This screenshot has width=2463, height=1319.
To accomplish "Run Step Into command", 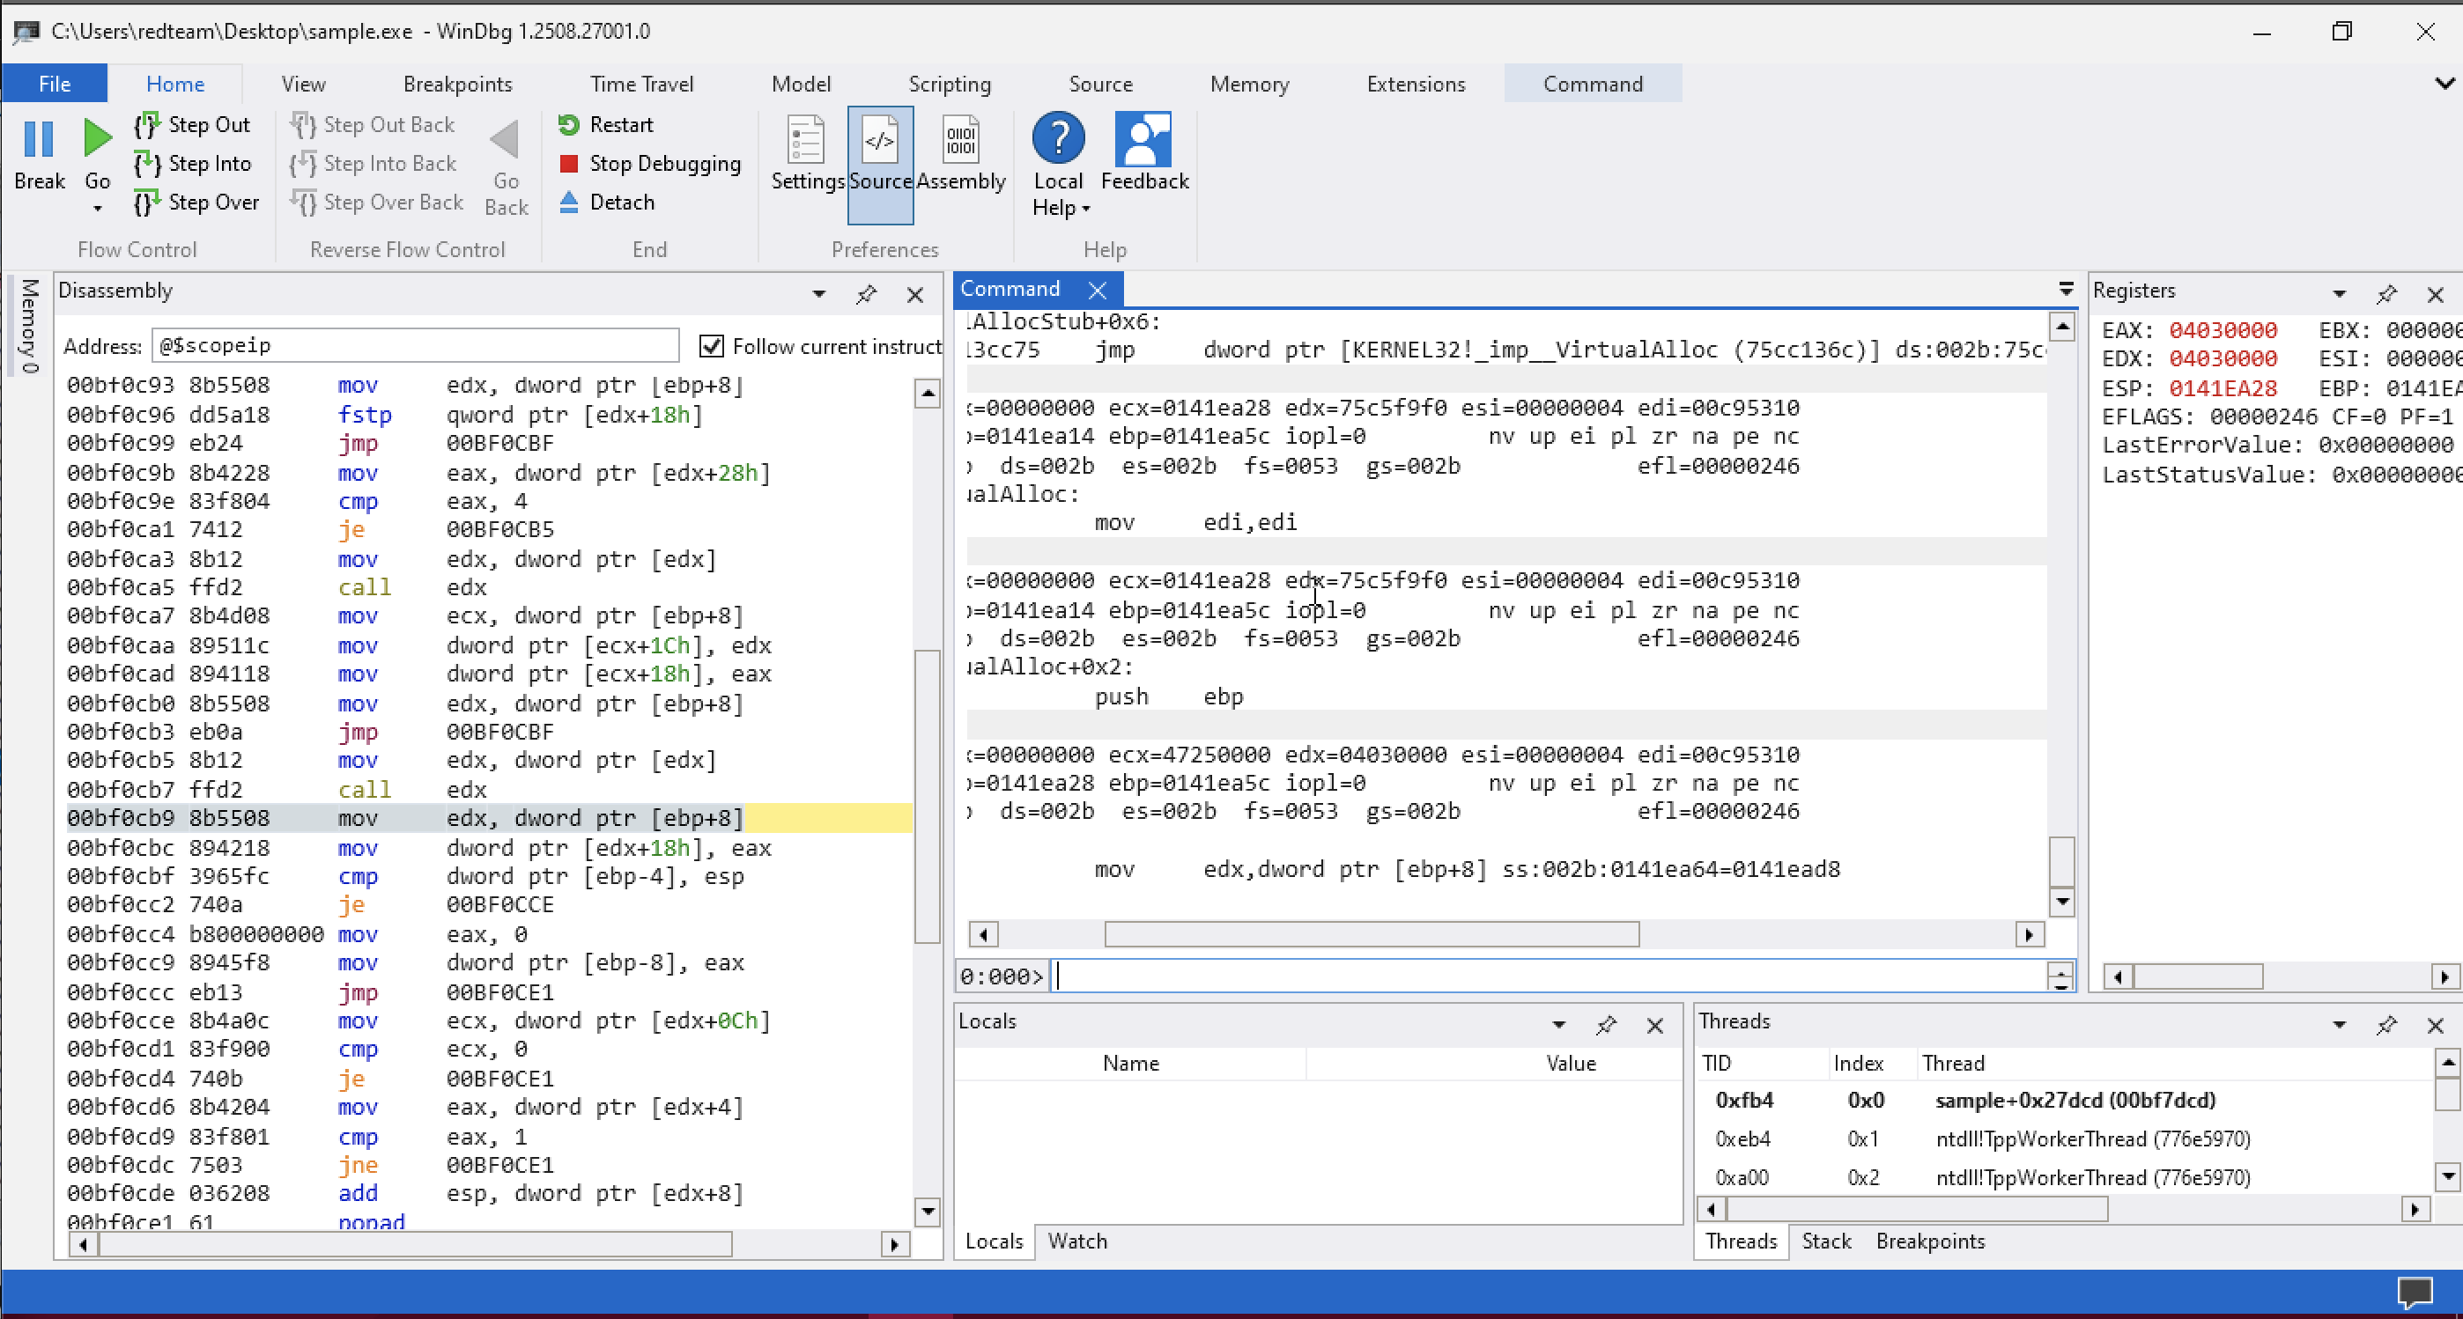I will [194, 164].
